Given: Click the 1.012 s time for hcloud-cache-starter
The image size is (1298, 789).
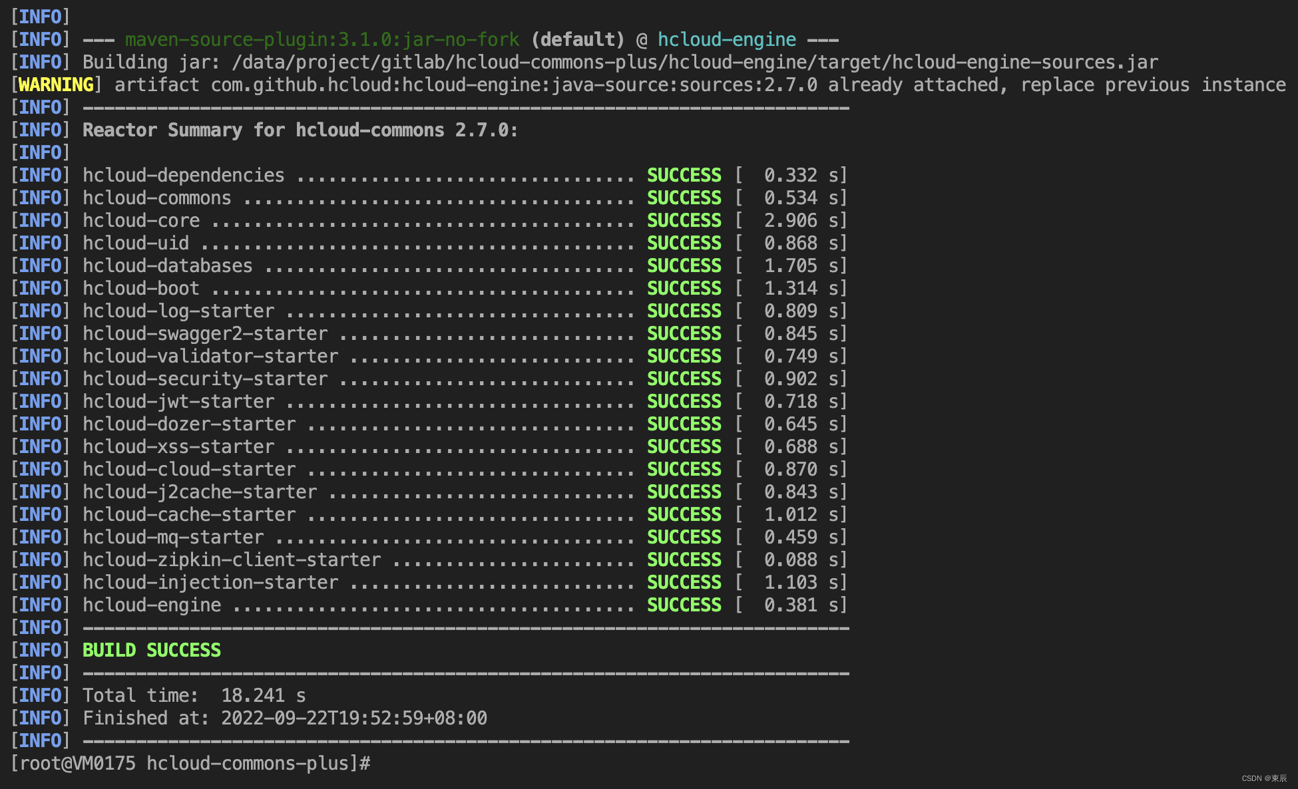Looking at the screenshot, I should click(801, 514).
